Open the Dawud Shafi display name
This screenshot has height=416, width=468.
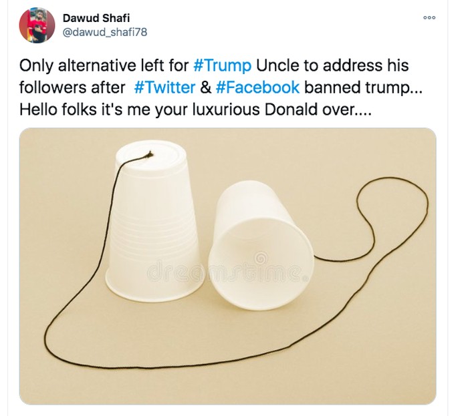point(96,18)
